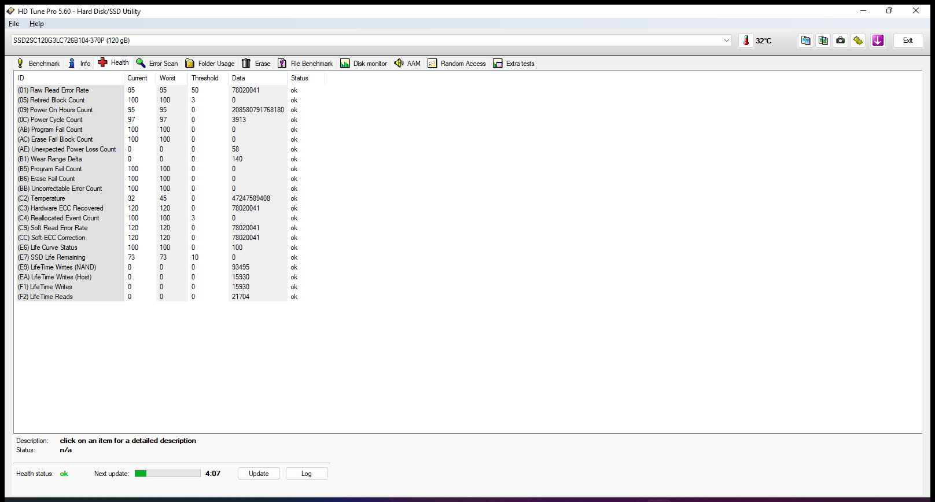This screenshot has height=502, width=935.
Task: Click the Health red cross icon
Action: (102, 62)
